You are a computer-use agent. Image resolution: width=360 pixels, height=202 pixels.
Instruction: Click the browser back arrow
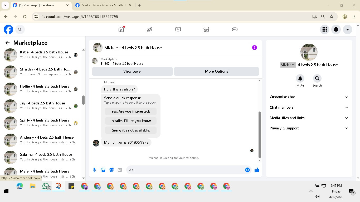(6, 17)
